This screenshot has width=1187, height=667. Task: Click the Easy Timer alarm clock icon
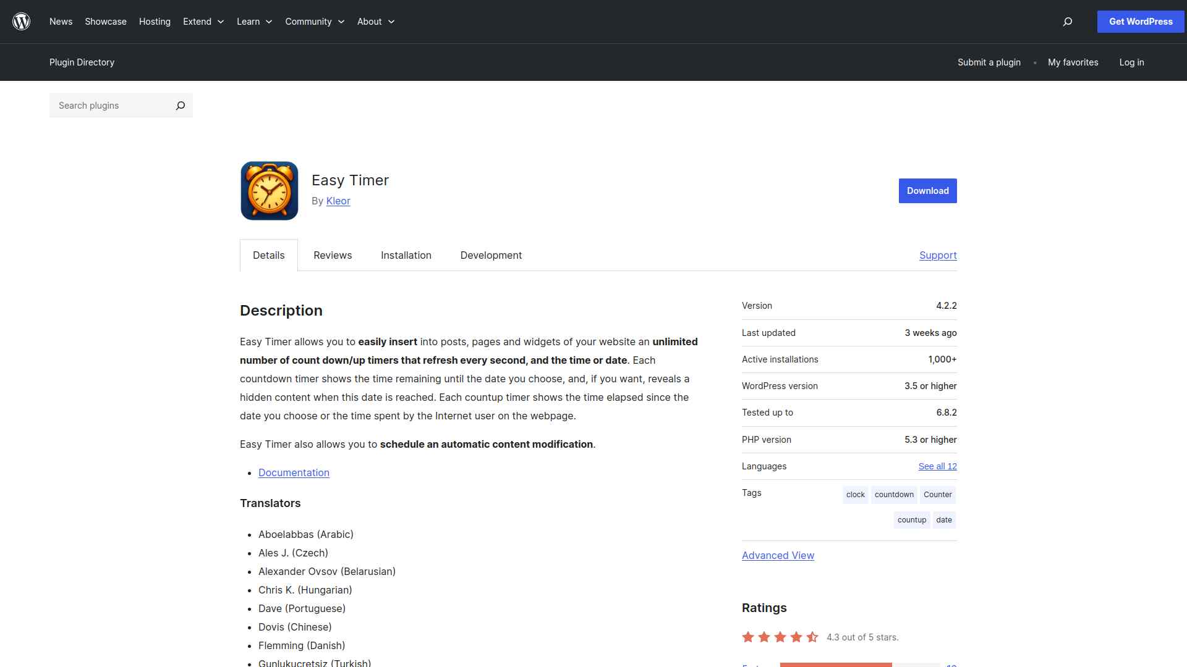click(x=270, y=191)
